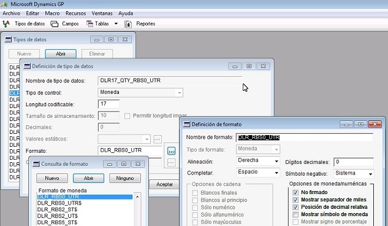The height and width of the screenshot is (226, 388).
Task: Click the Valores estáticos ellipsis button
Action: [158, 139]
